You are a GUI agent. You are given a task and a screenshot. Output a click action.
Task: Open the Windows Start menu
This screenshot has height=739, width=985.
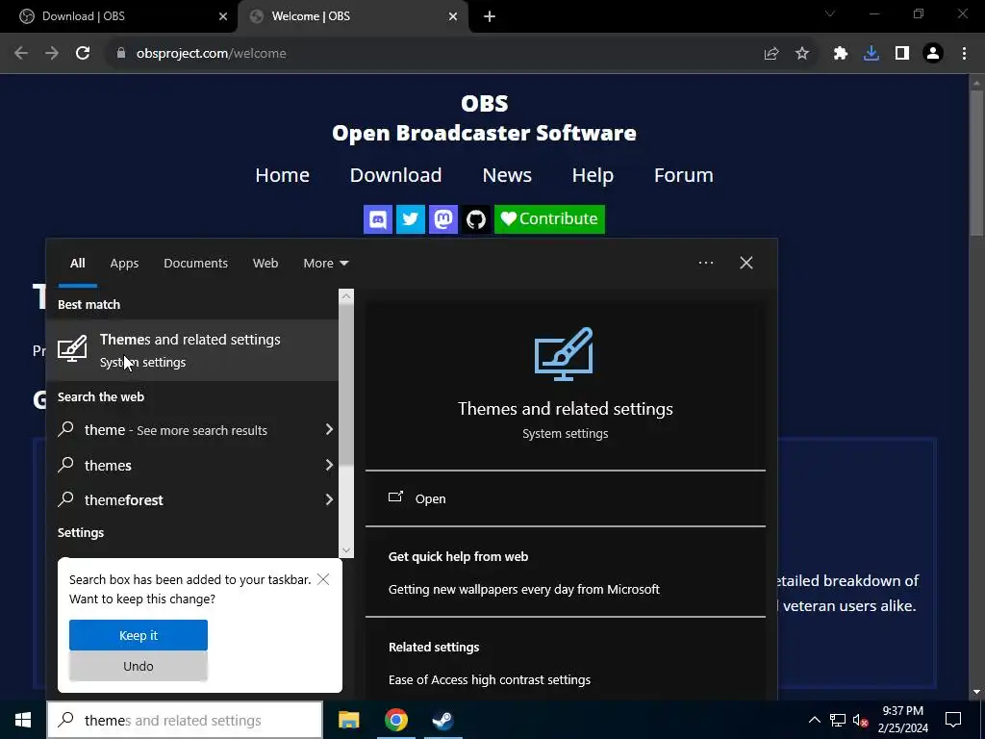pyautogui.click(x=23, y=720)
